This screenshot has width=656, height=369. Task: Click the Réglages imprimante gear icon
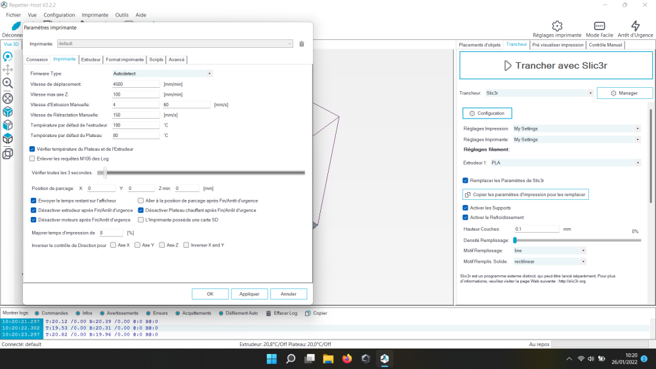(557, 26)
